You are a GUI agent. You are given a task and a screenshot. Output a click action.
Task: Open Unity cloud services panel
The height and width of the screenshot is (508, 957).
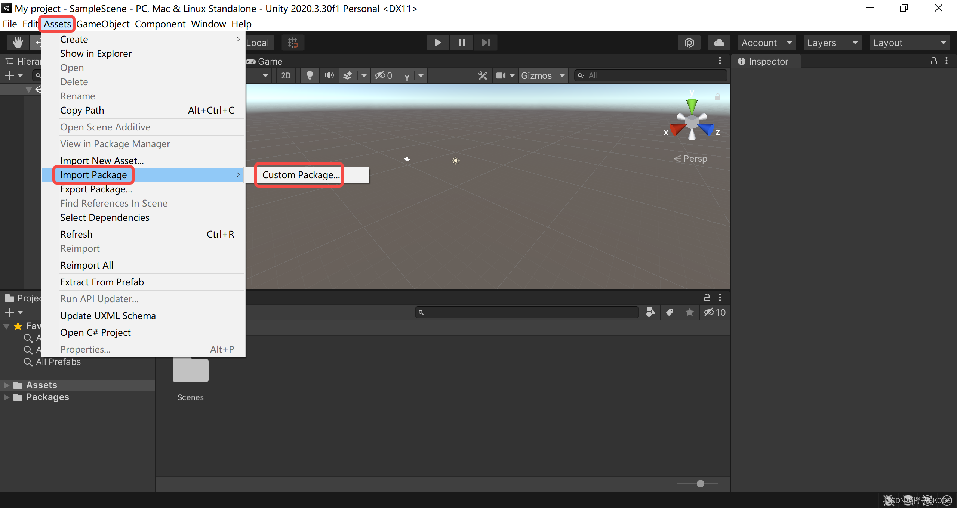click(720, 42)
